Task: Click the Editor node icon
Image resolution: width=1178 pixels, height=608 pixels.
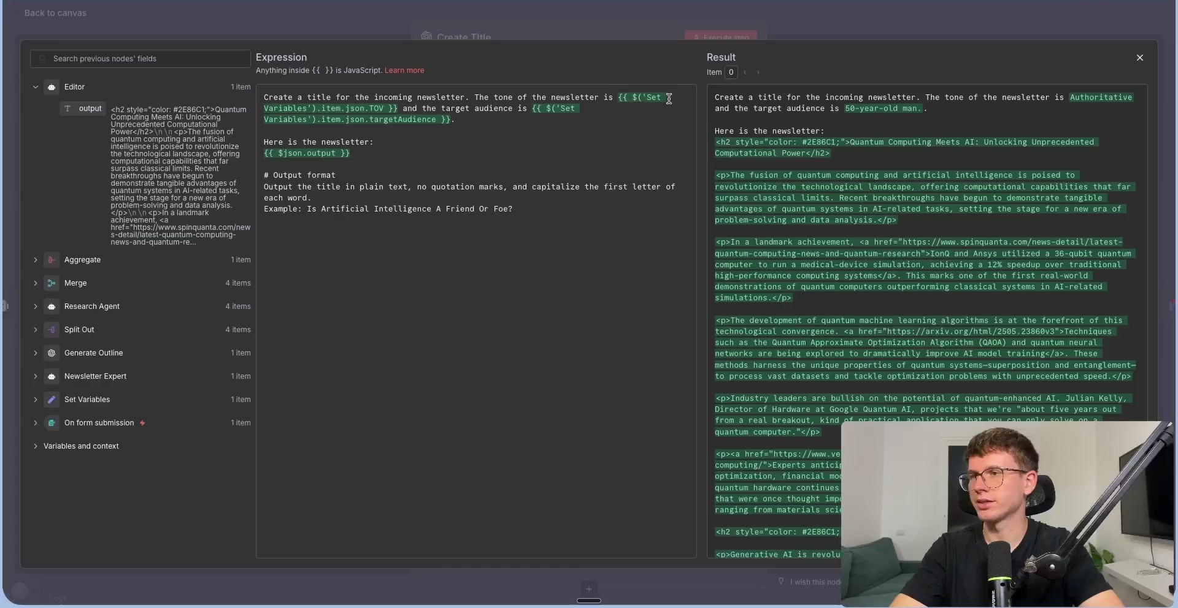Action: click(52, 87)
